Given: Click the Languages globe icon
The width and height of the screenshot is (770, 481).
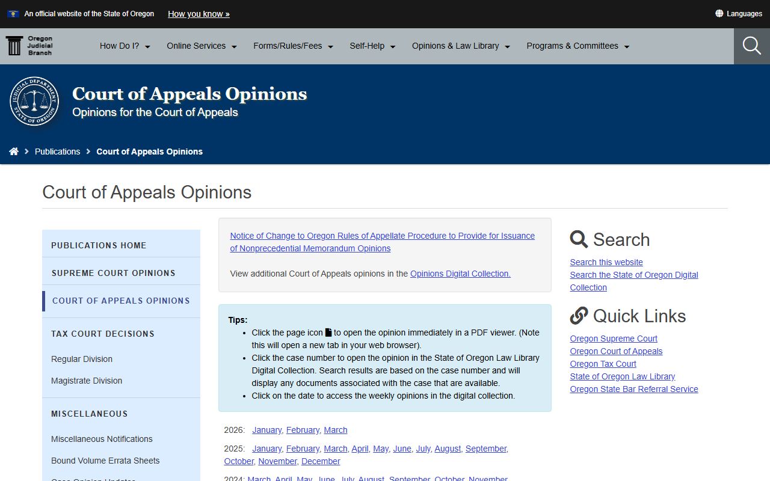Looking at the screenshot, I should [x=719, y=14].
